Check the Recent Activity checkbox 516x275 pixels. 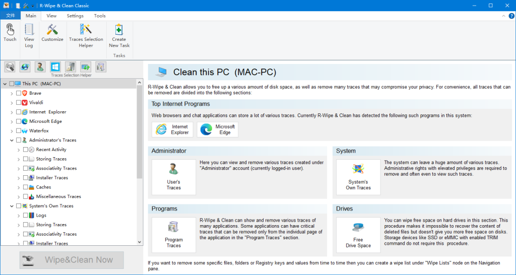coord(25,150)
